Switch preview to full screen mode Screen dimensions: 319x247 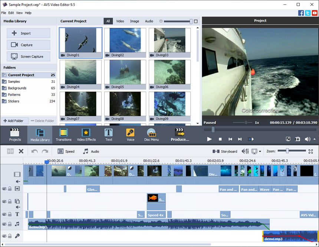[288, 139]
